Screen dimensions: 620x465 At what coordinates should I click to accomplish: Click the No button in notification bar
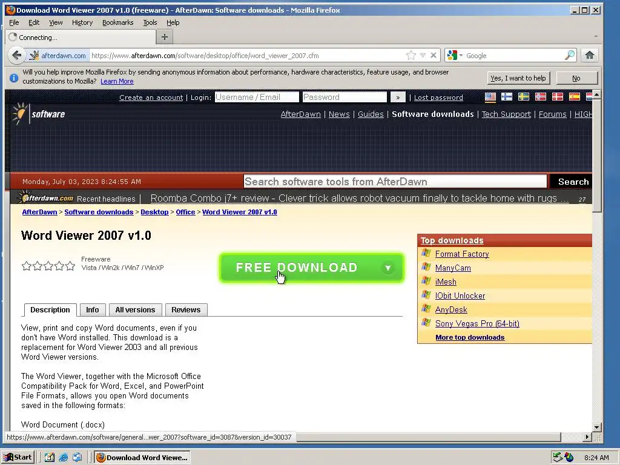click(576, 78)
